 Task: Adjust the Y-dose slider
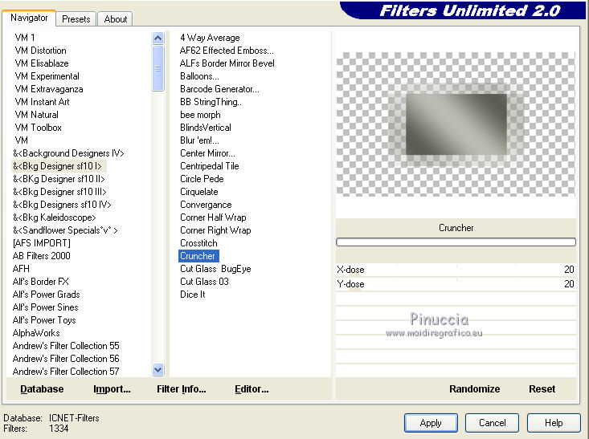tap(456, 283)
